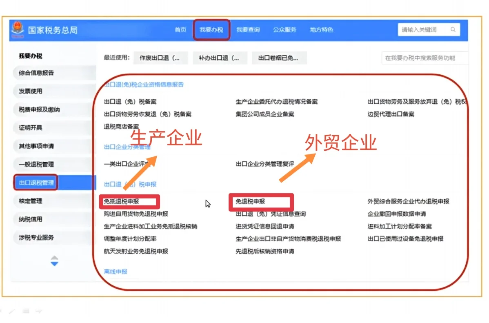The width and height of the screenshot is (489, 323).
Task: Click the recently used 作废出口退 button
Action: [x=160, y=58]
